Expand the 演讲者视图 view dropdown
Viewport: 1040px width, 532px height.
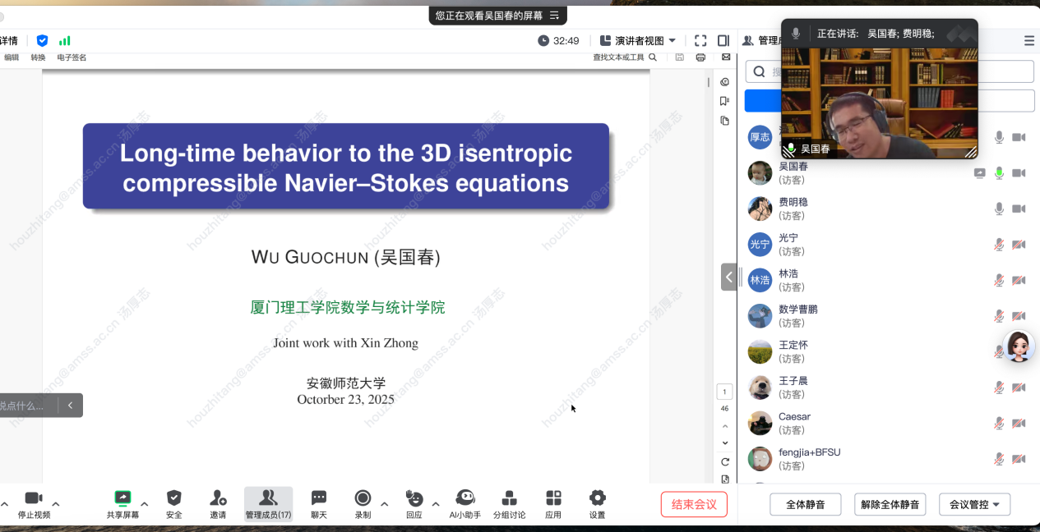pyautogui.click(x=638, y=40)
